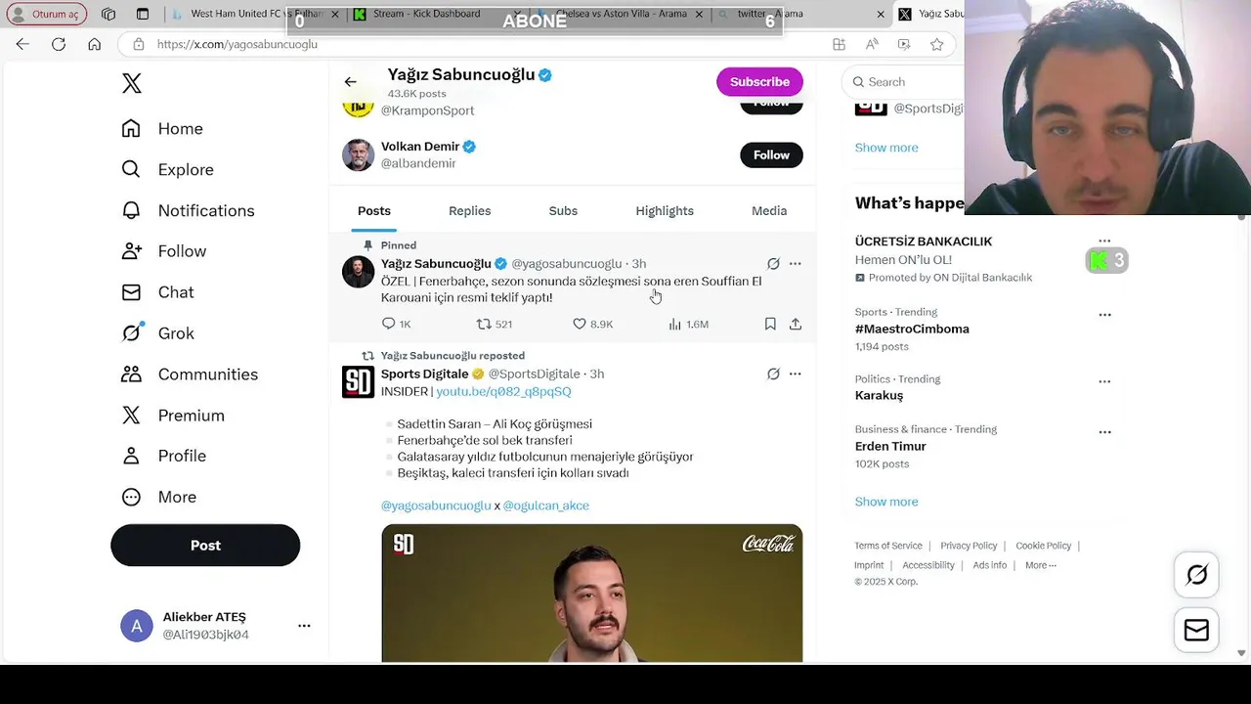Viewport: 1251px width, 704px height.
Task: Click Show more under trending list
Action: (886, 502)
